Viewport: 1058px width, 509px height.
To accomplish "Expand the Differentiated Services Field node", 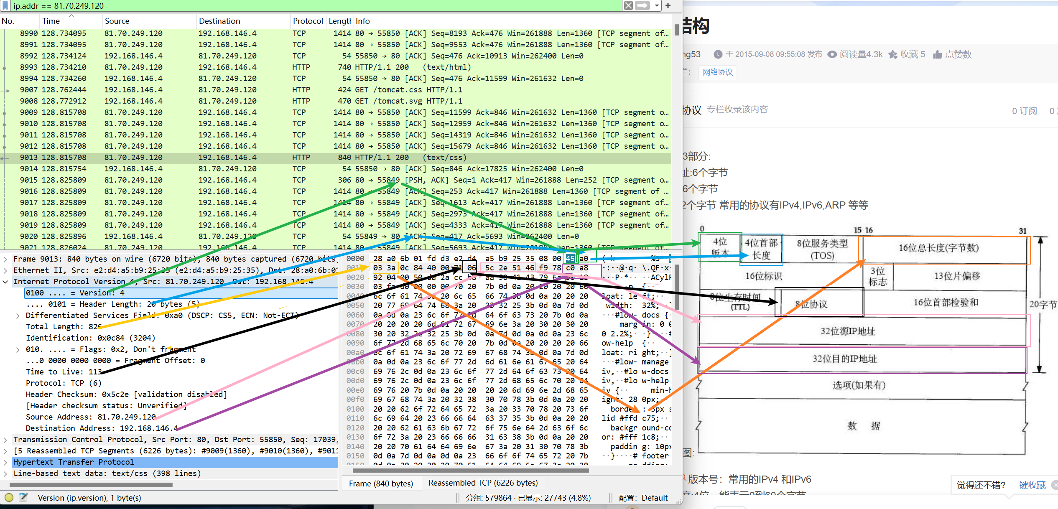I will (x=18, y=316).
